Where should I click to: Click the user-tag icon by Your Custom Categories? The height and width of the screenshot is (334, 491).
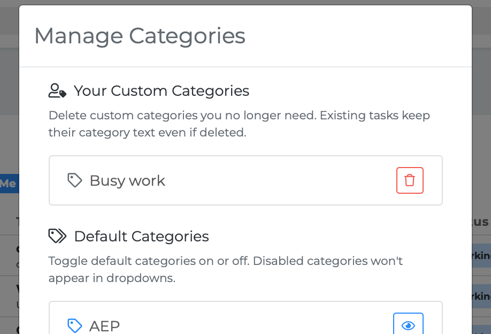(57, 91)
